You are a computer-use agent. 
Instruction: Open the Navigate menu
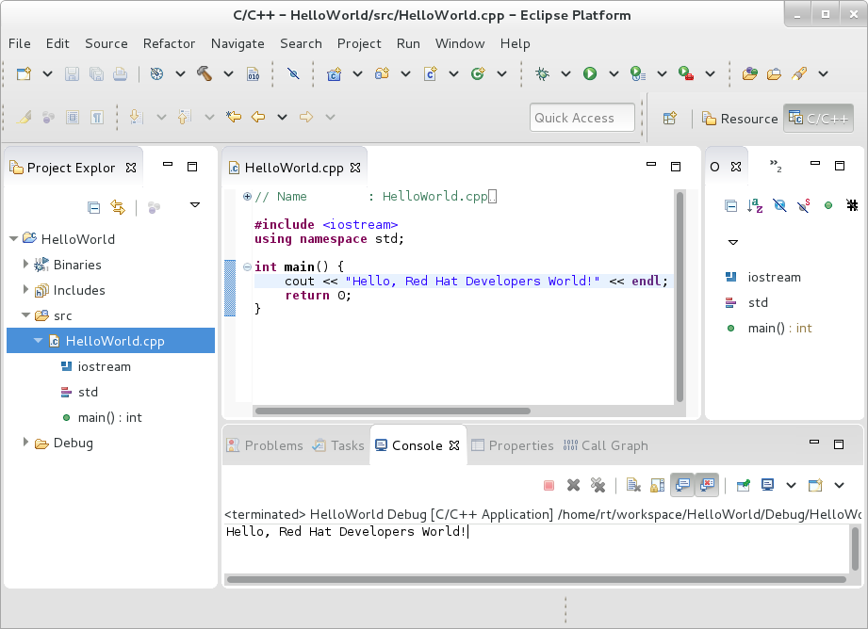click(237, 43)
